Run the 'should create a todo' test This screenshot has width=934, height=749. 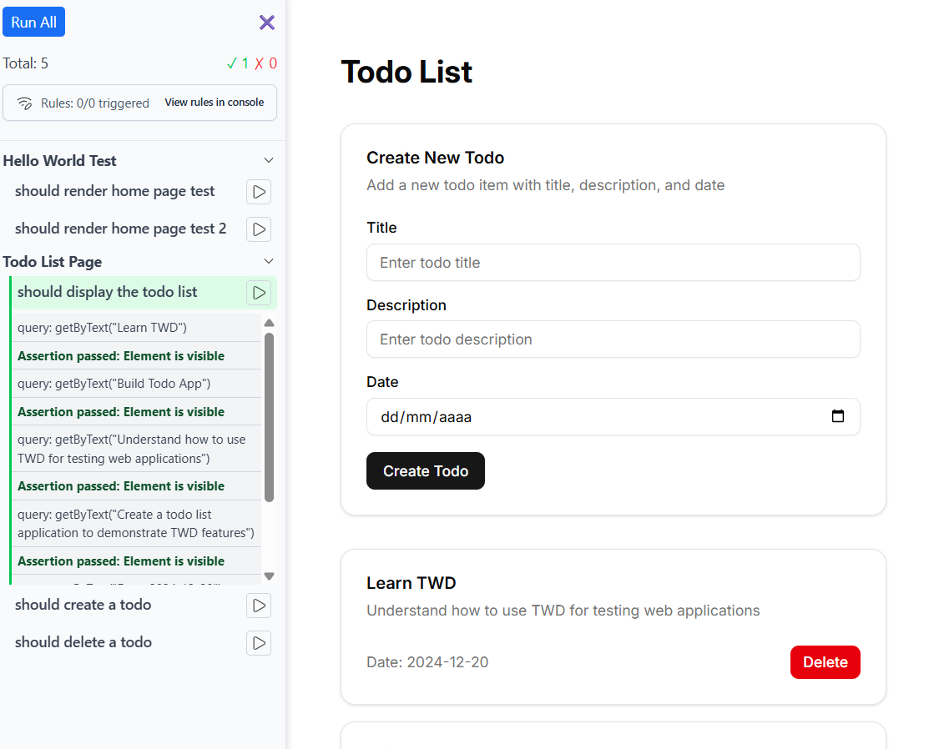259,606
